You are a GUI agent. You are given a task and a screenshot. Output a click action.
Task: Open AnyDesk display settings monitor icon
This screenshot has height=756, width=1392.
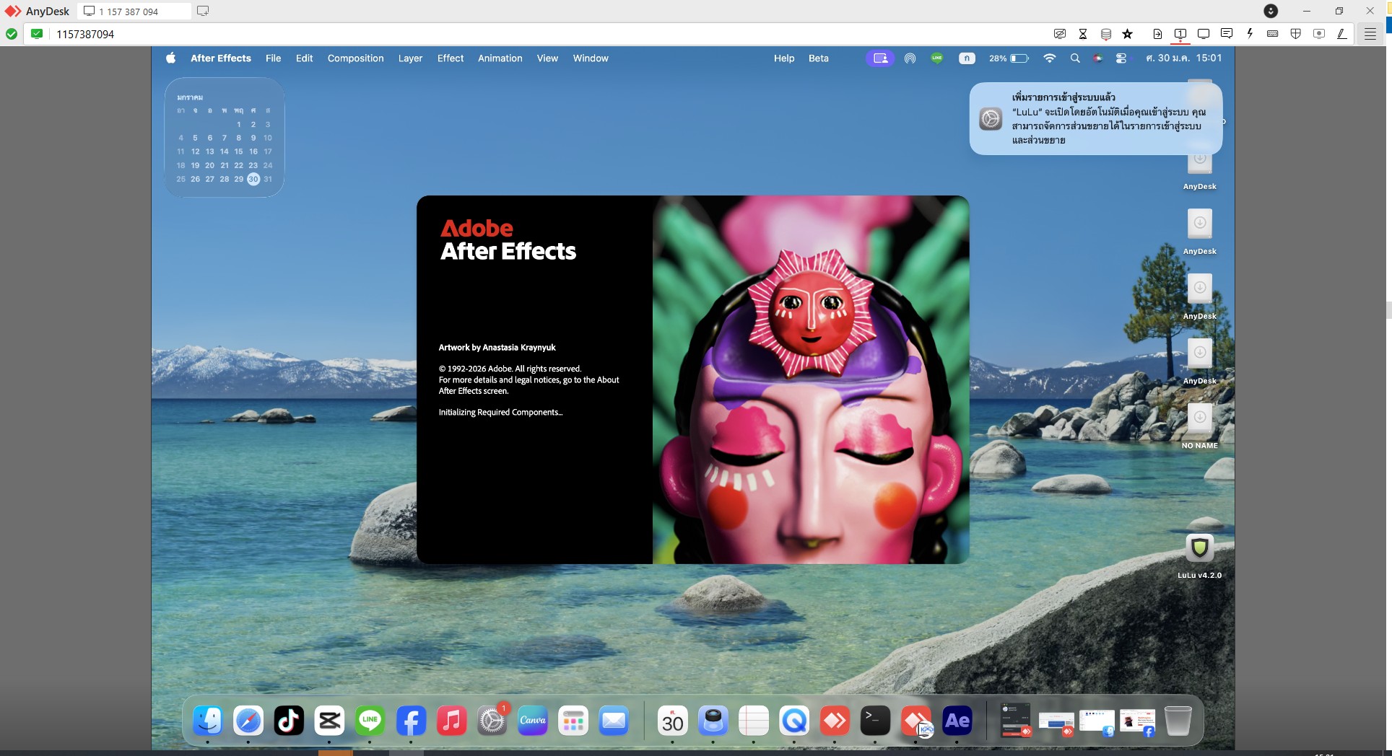click(1204, 34)
